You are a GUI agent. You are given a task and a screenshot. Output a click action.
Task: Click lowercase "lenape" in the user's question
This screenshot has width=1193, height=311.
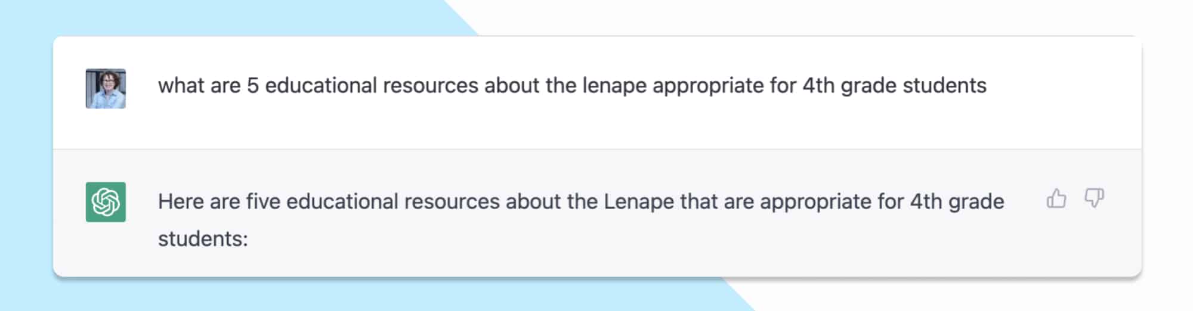coord(614,86)
